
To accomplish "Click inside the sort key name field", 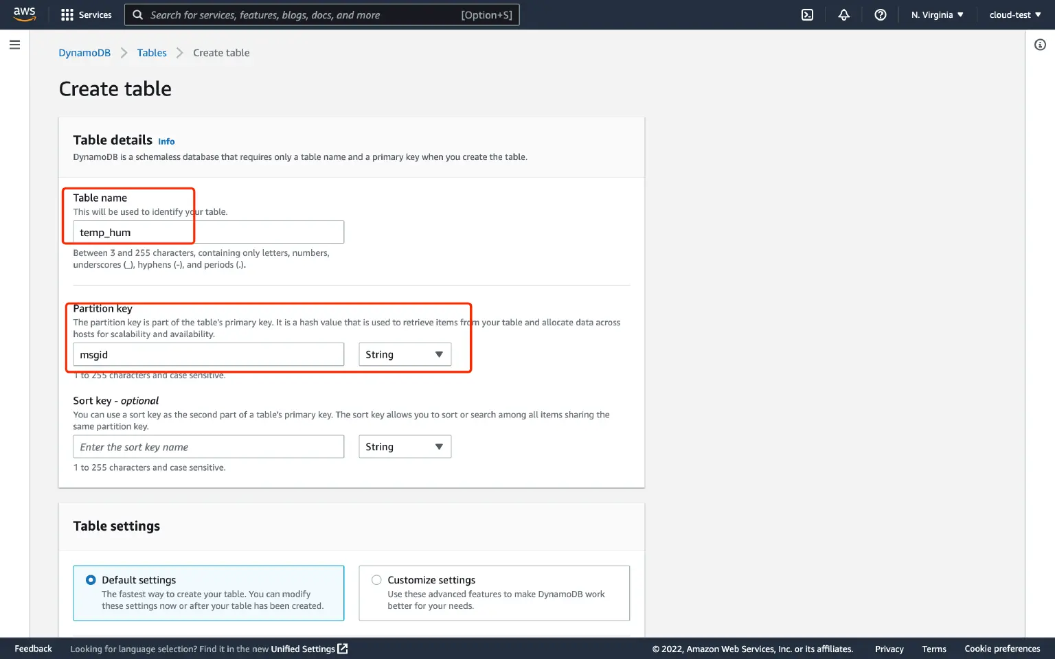I will click(208, 446).
